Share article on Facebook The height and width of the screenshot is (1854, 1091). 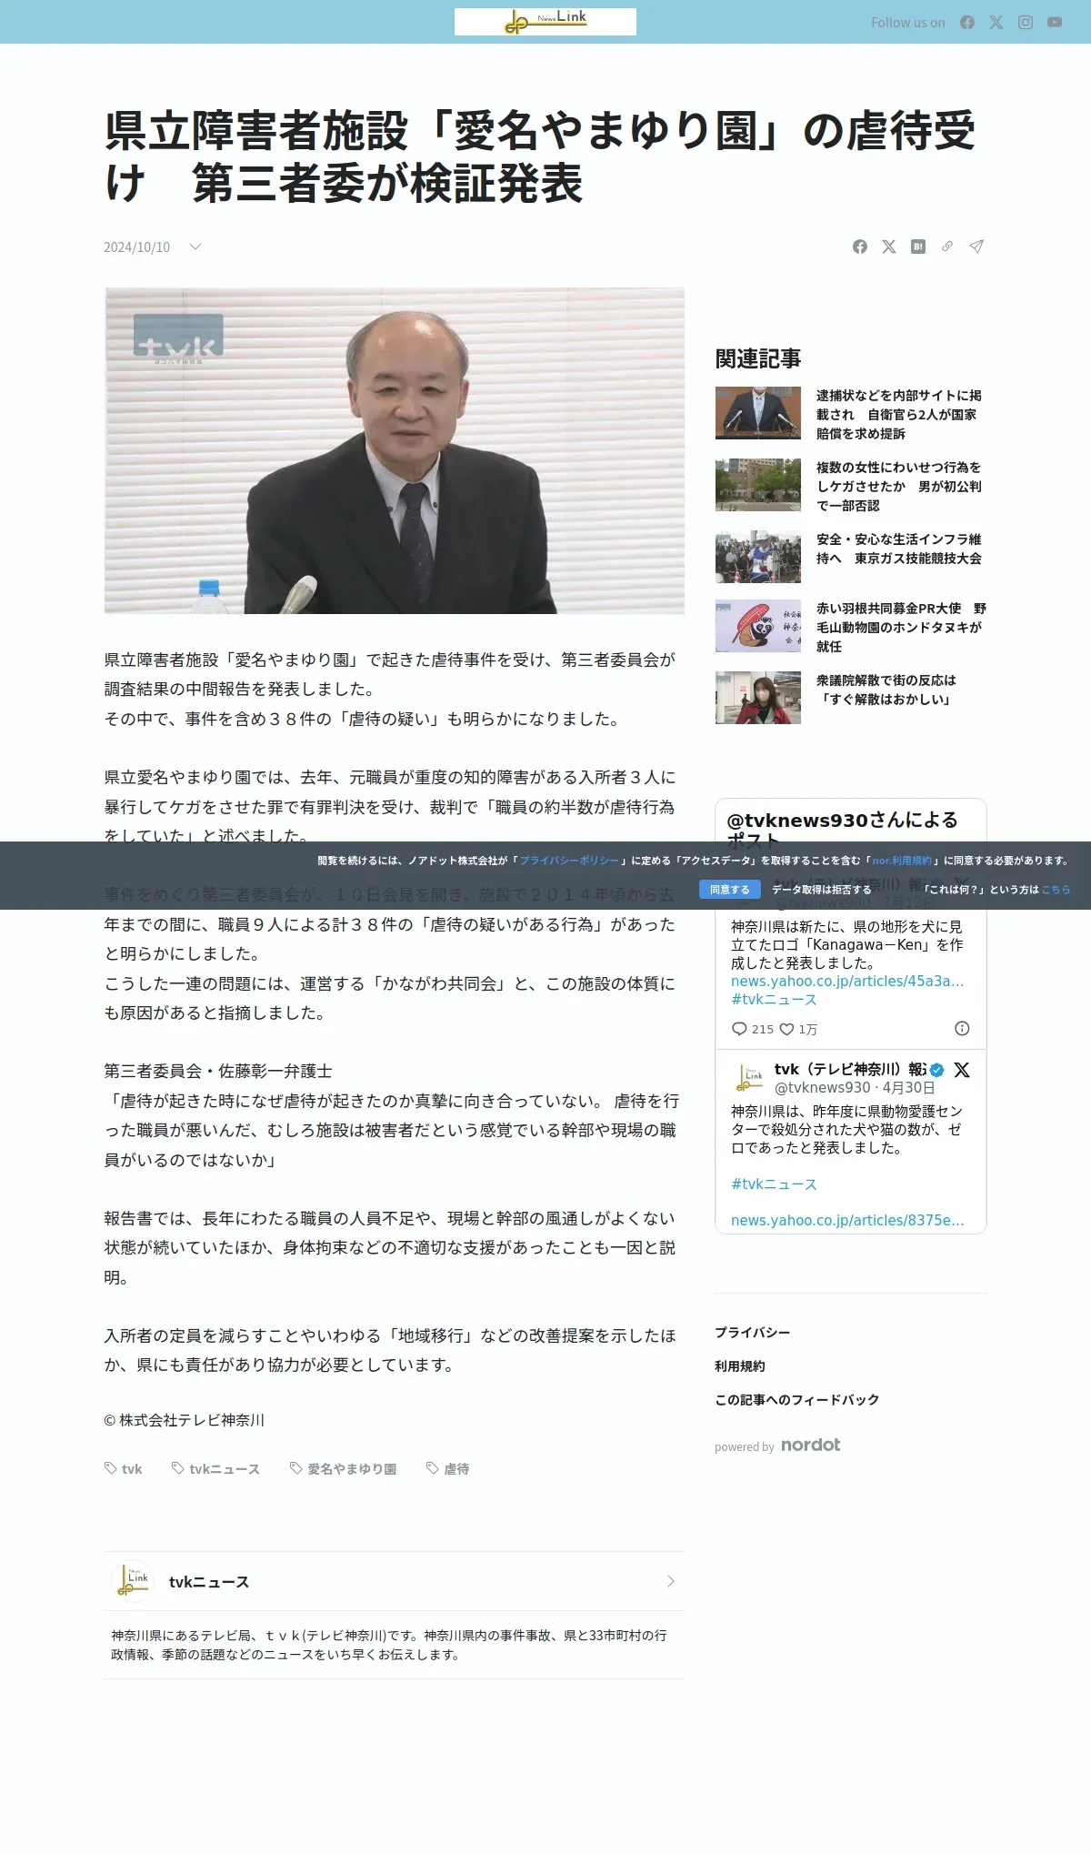point(860,247)
